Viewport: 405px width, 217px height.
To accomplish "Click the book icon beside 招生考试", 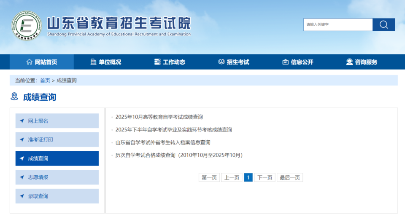I will [221, 62].
